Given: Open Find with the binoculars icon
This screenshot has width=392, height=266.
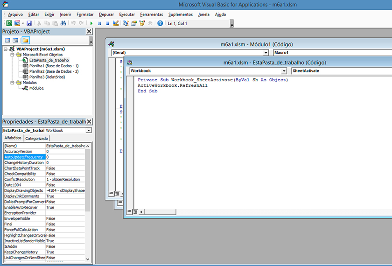Looking at the screenshot, I should point(63,23).
